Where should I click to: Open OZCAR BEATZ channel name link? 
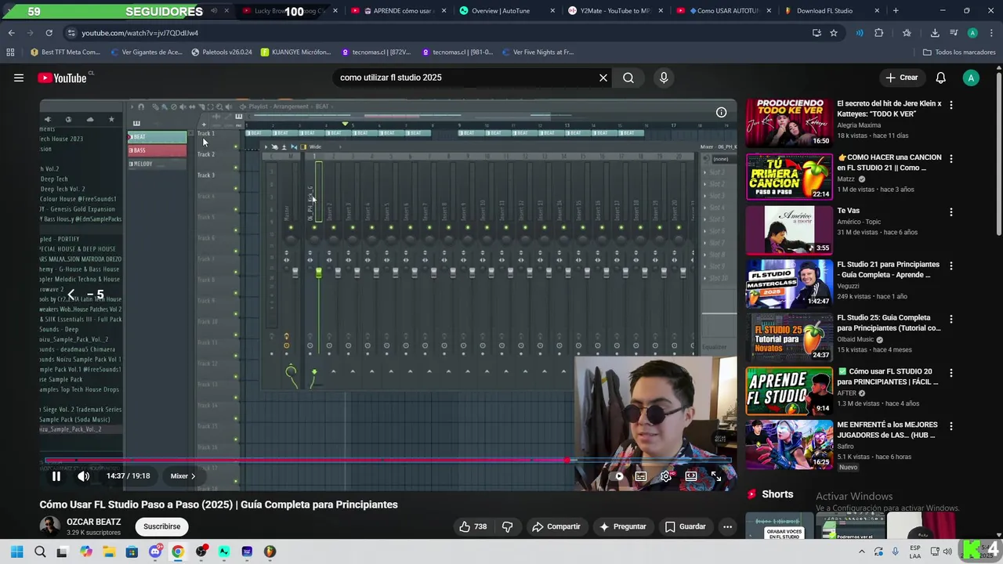pyautogui.click(x=93, y=522)
